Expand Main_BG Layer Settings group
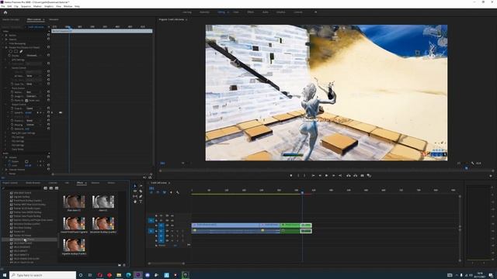The width and height of the screenshot is (497, 279). pos(5,133)
